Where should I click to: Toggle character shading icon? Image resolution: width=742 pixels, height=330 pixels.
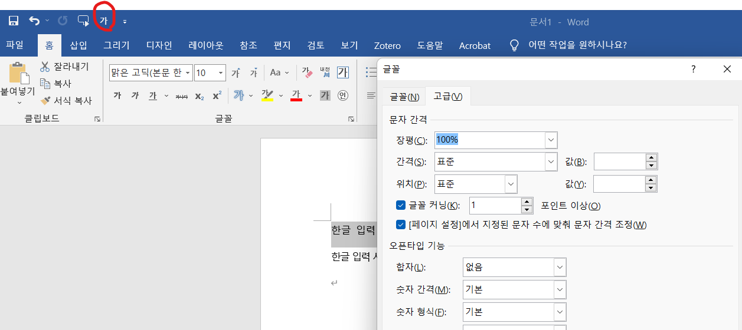pos(325,95)
